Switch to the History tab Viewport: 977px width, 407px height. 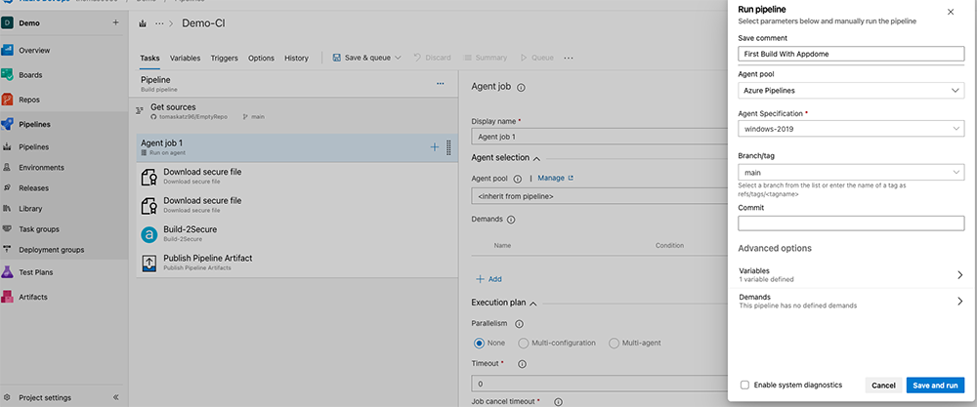click(296, 58)
